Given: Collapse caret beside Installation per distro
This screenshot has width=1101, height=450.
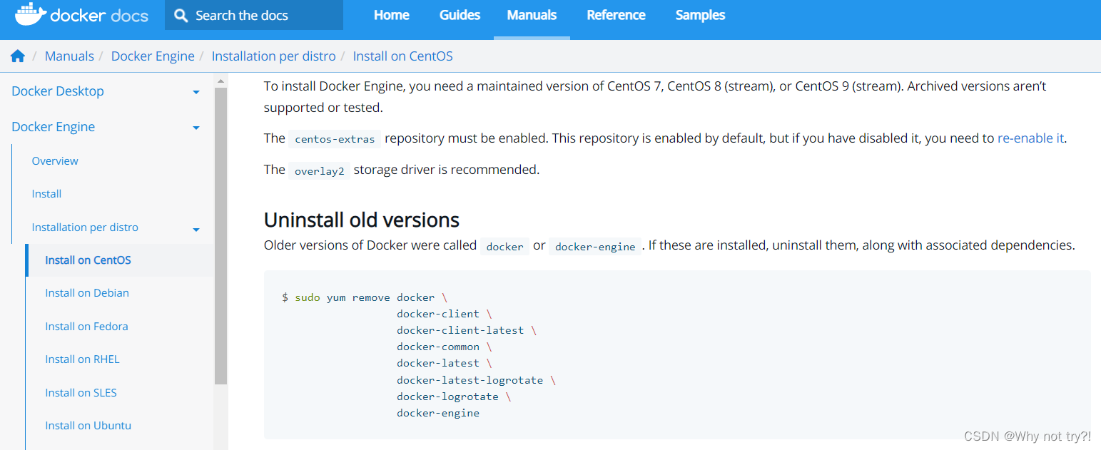Looking at the screenshot, I should 196,230.
